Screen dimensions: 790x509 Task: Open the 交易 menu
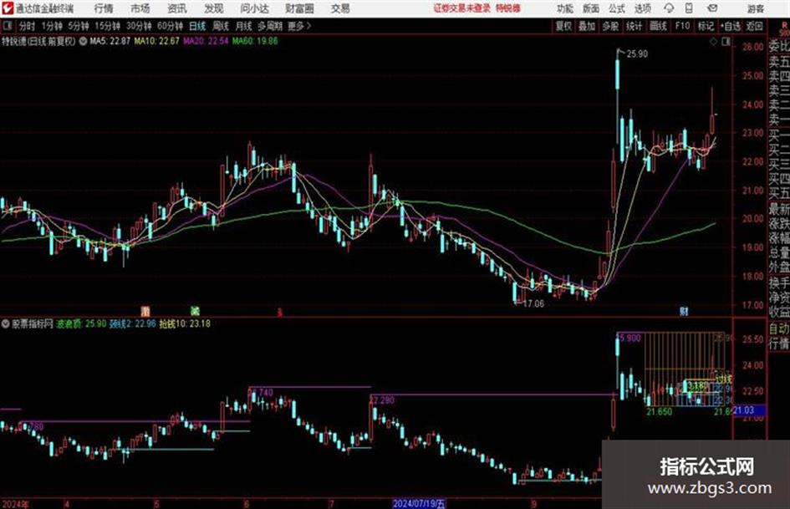[340, 8]
